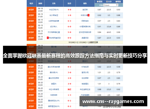
Task: Open the 1-0 score details
Action: [69, 15]
